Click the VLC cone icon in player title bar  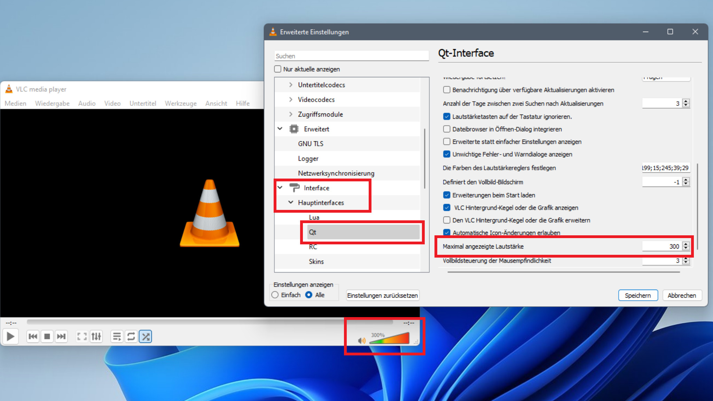tap(9, 89)
